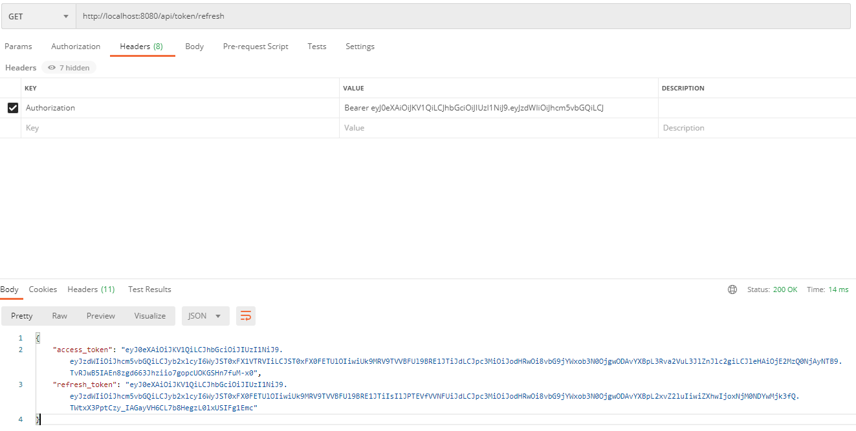This screenshot has height=431, width=856.
Task: View the response Cookies tab
Action: [43, 289]
